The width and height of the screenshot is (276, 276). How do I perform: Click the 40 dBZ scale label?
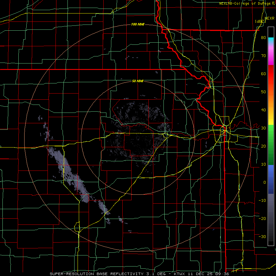pyautogui.click(x=263, y=110)
